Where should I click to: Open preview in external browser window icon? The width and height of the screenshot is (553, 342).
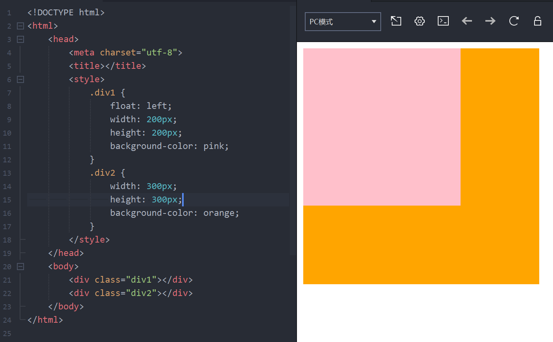(396, 21)
